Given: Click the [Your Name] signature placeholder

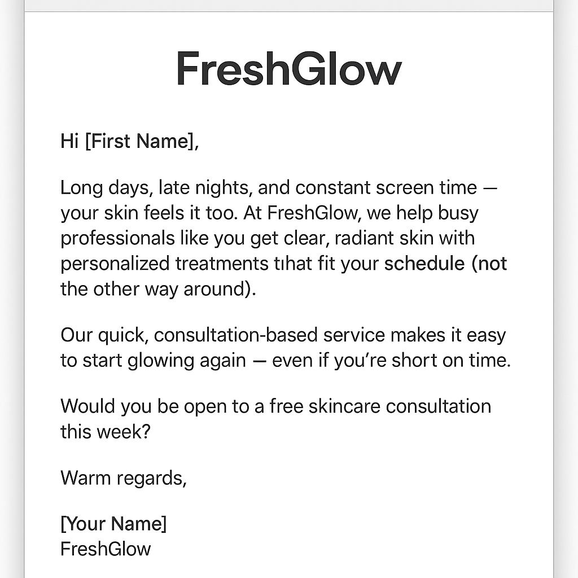Looking at the screenshot, I should [x=113, y=524].
